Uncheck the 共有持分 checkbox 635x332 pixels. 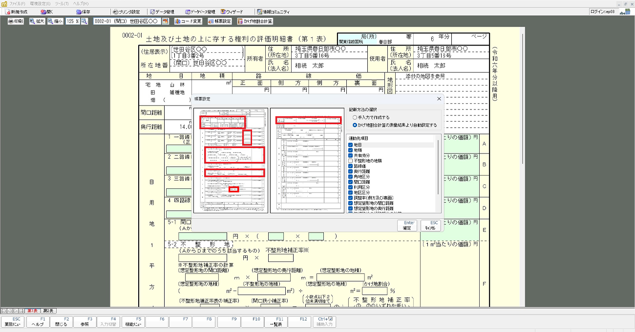(x=350, y=155)
